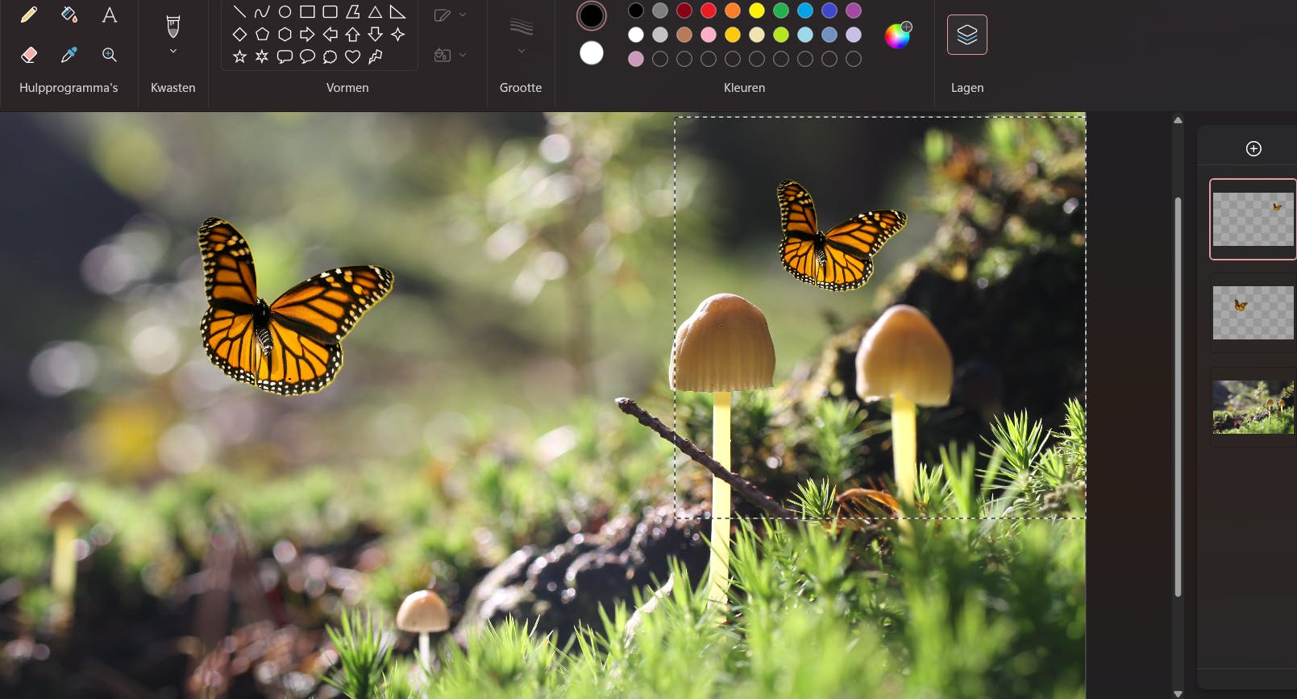
Task: Pick the Up arrow shape
Action: [x=352, y=35]
